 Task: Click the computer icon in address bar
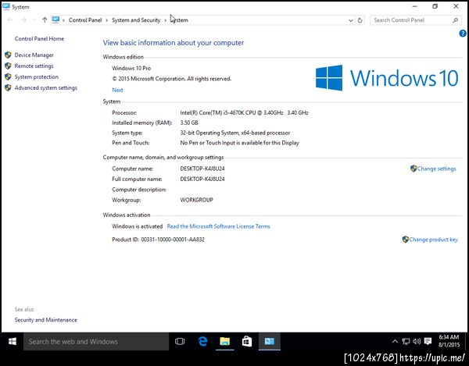pos(55,20)
